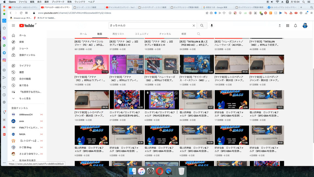
Task: Open the 15:25 ロックマン8 video thumbnail
Action: (x=127, y=100)
